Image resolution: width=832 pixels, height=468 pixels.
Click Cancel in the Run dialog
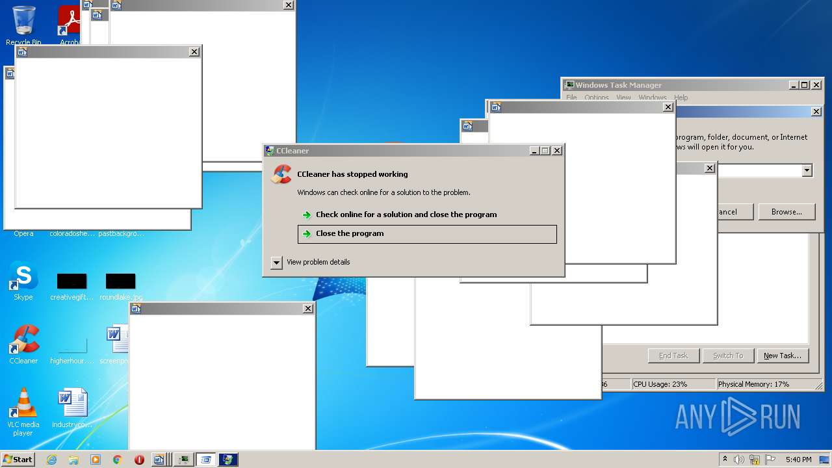(x=734, y=212)
